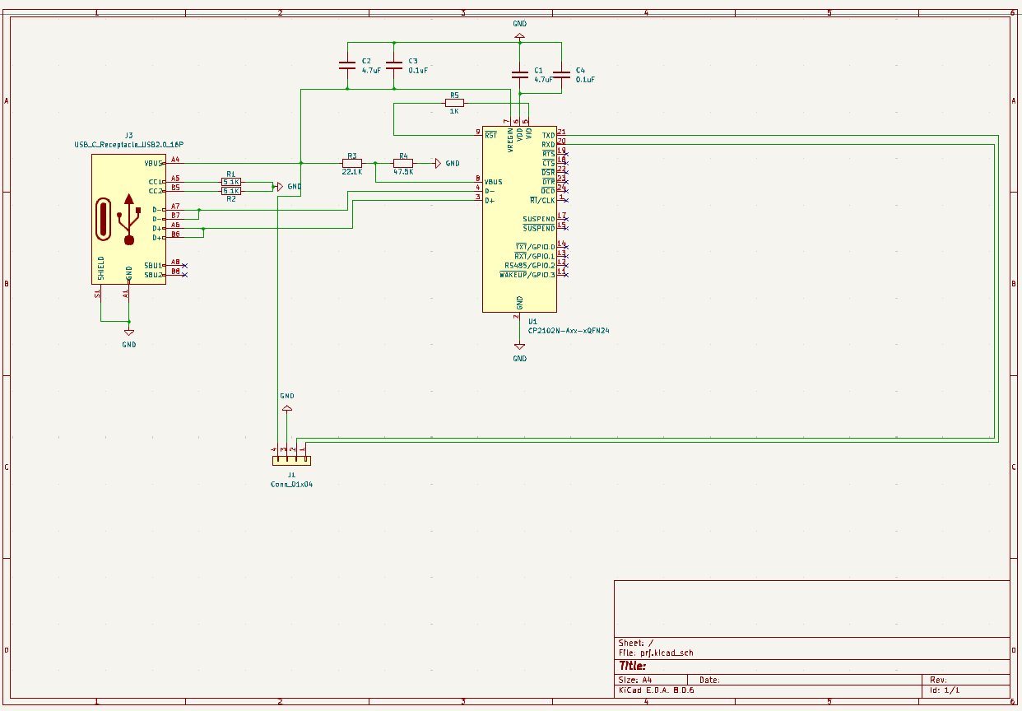Select resistor R2 on the CC2 line
1022x711 pixels.
231,191
